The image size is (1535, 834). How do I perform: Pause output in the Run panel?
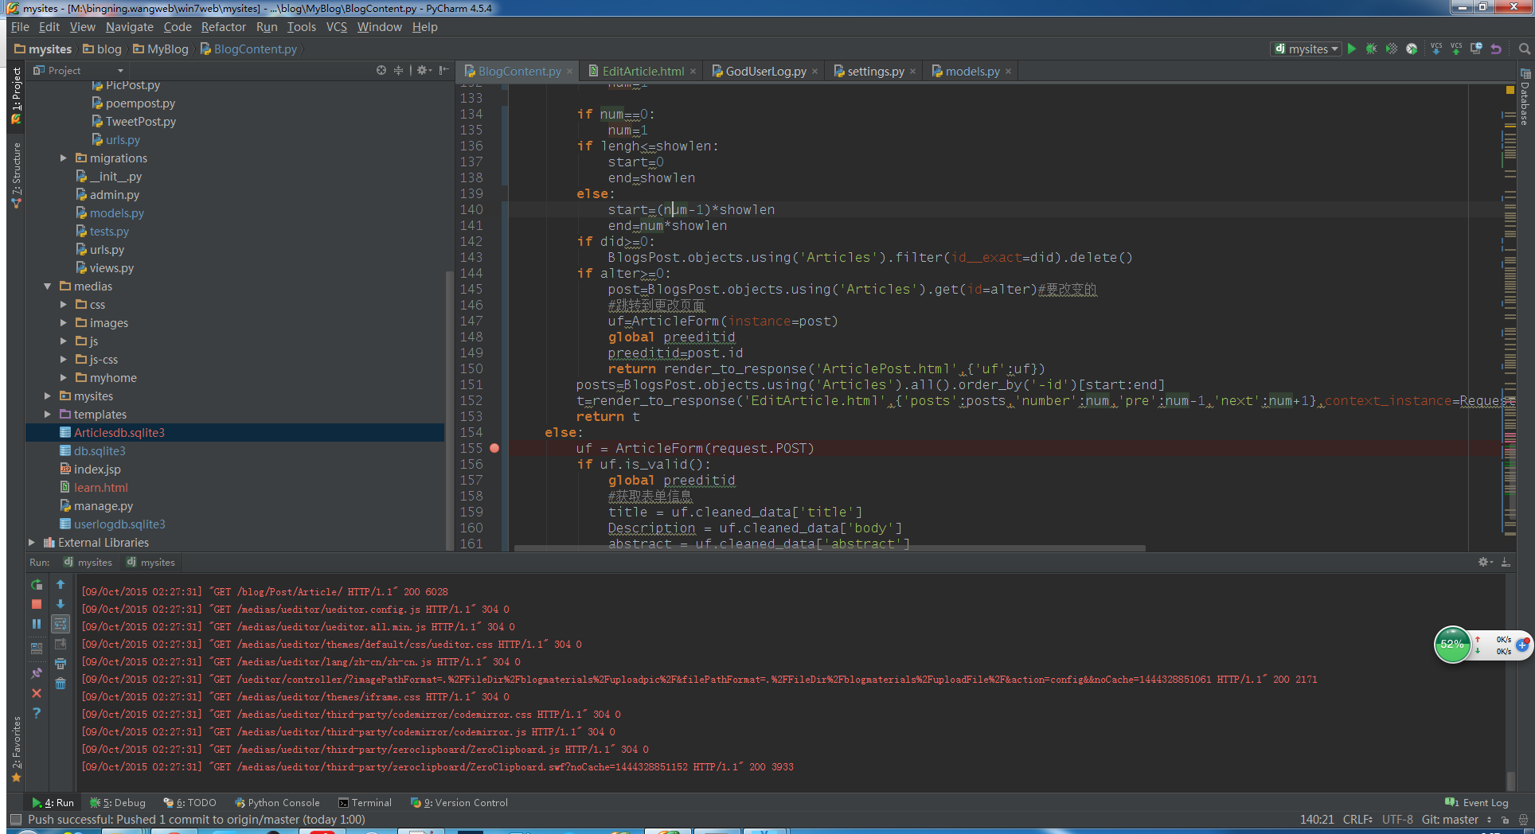point(37,624)
